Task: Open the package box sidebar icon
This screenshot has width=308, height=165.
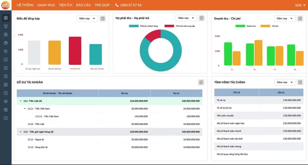Action: tap(6, 43)
